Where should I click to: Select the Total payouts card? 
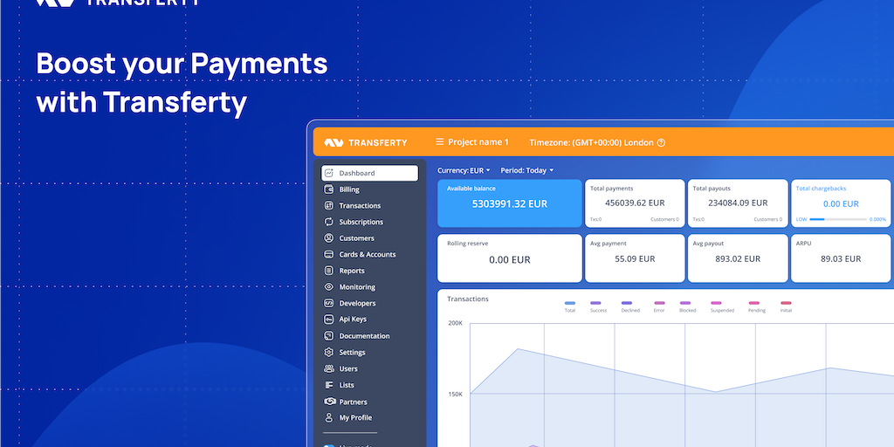[738, 203]
